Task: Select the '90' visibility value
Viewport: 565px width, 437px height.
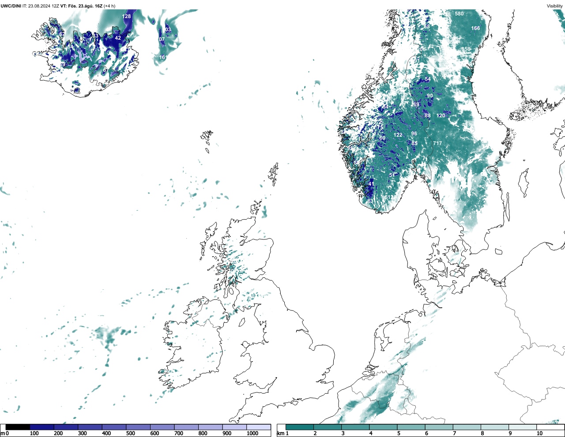Action: pos(430,96)
